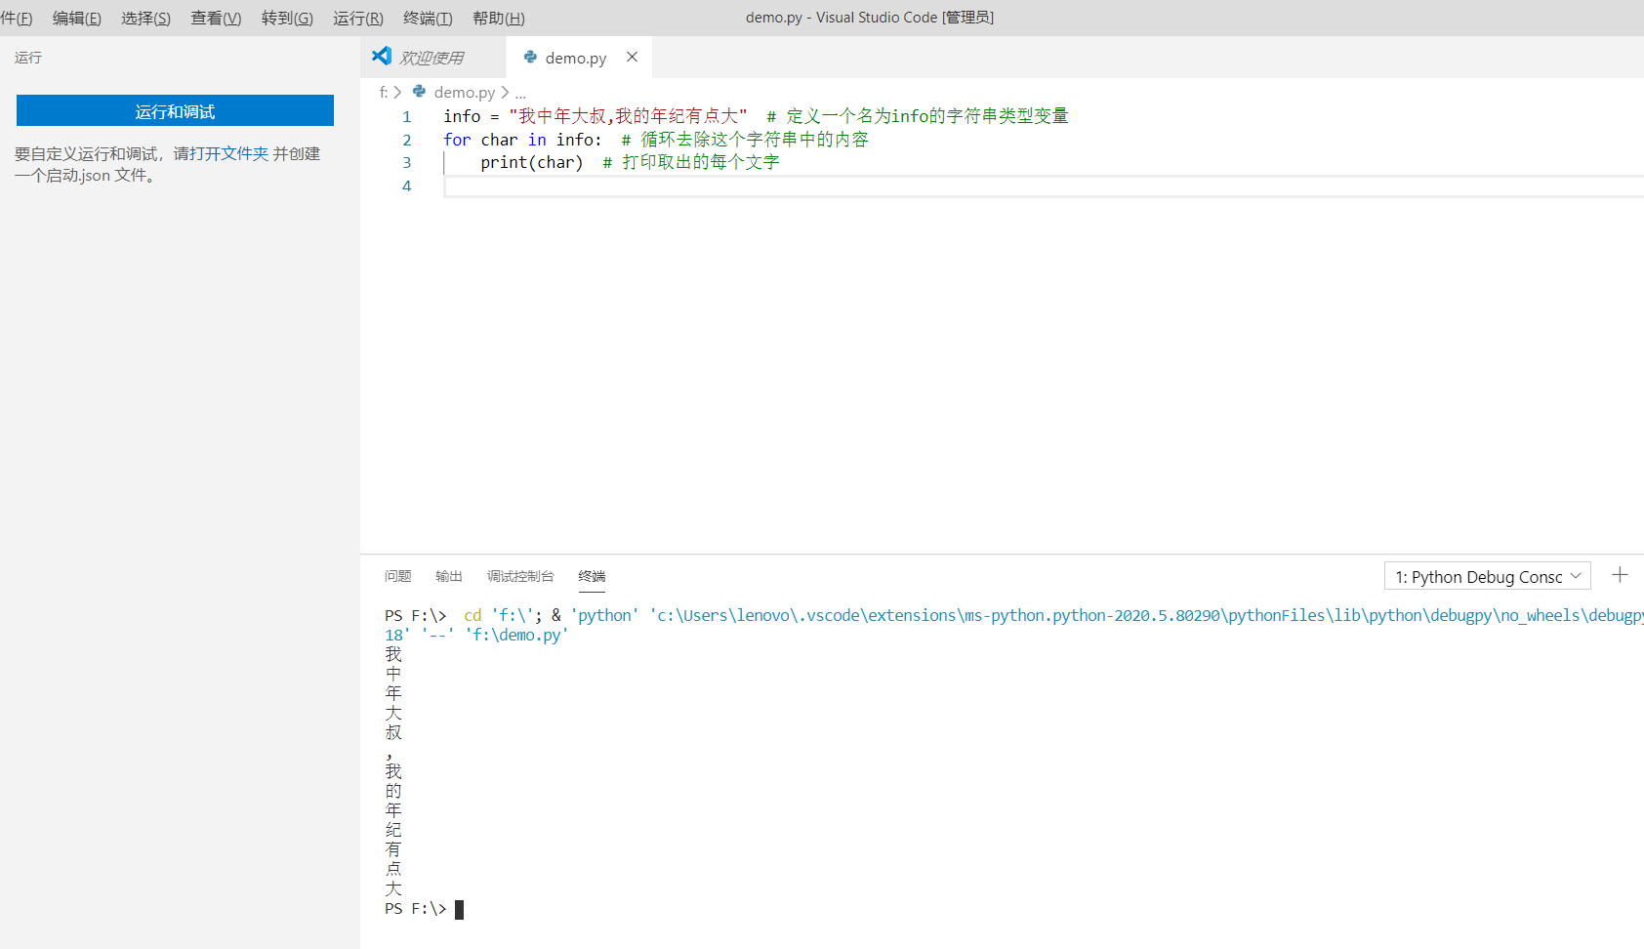The height and width of the screenshot is (949, 1644).
Task: Click breadcrumb drive f:
Action: pyautogui.click(x=384, y=92)
